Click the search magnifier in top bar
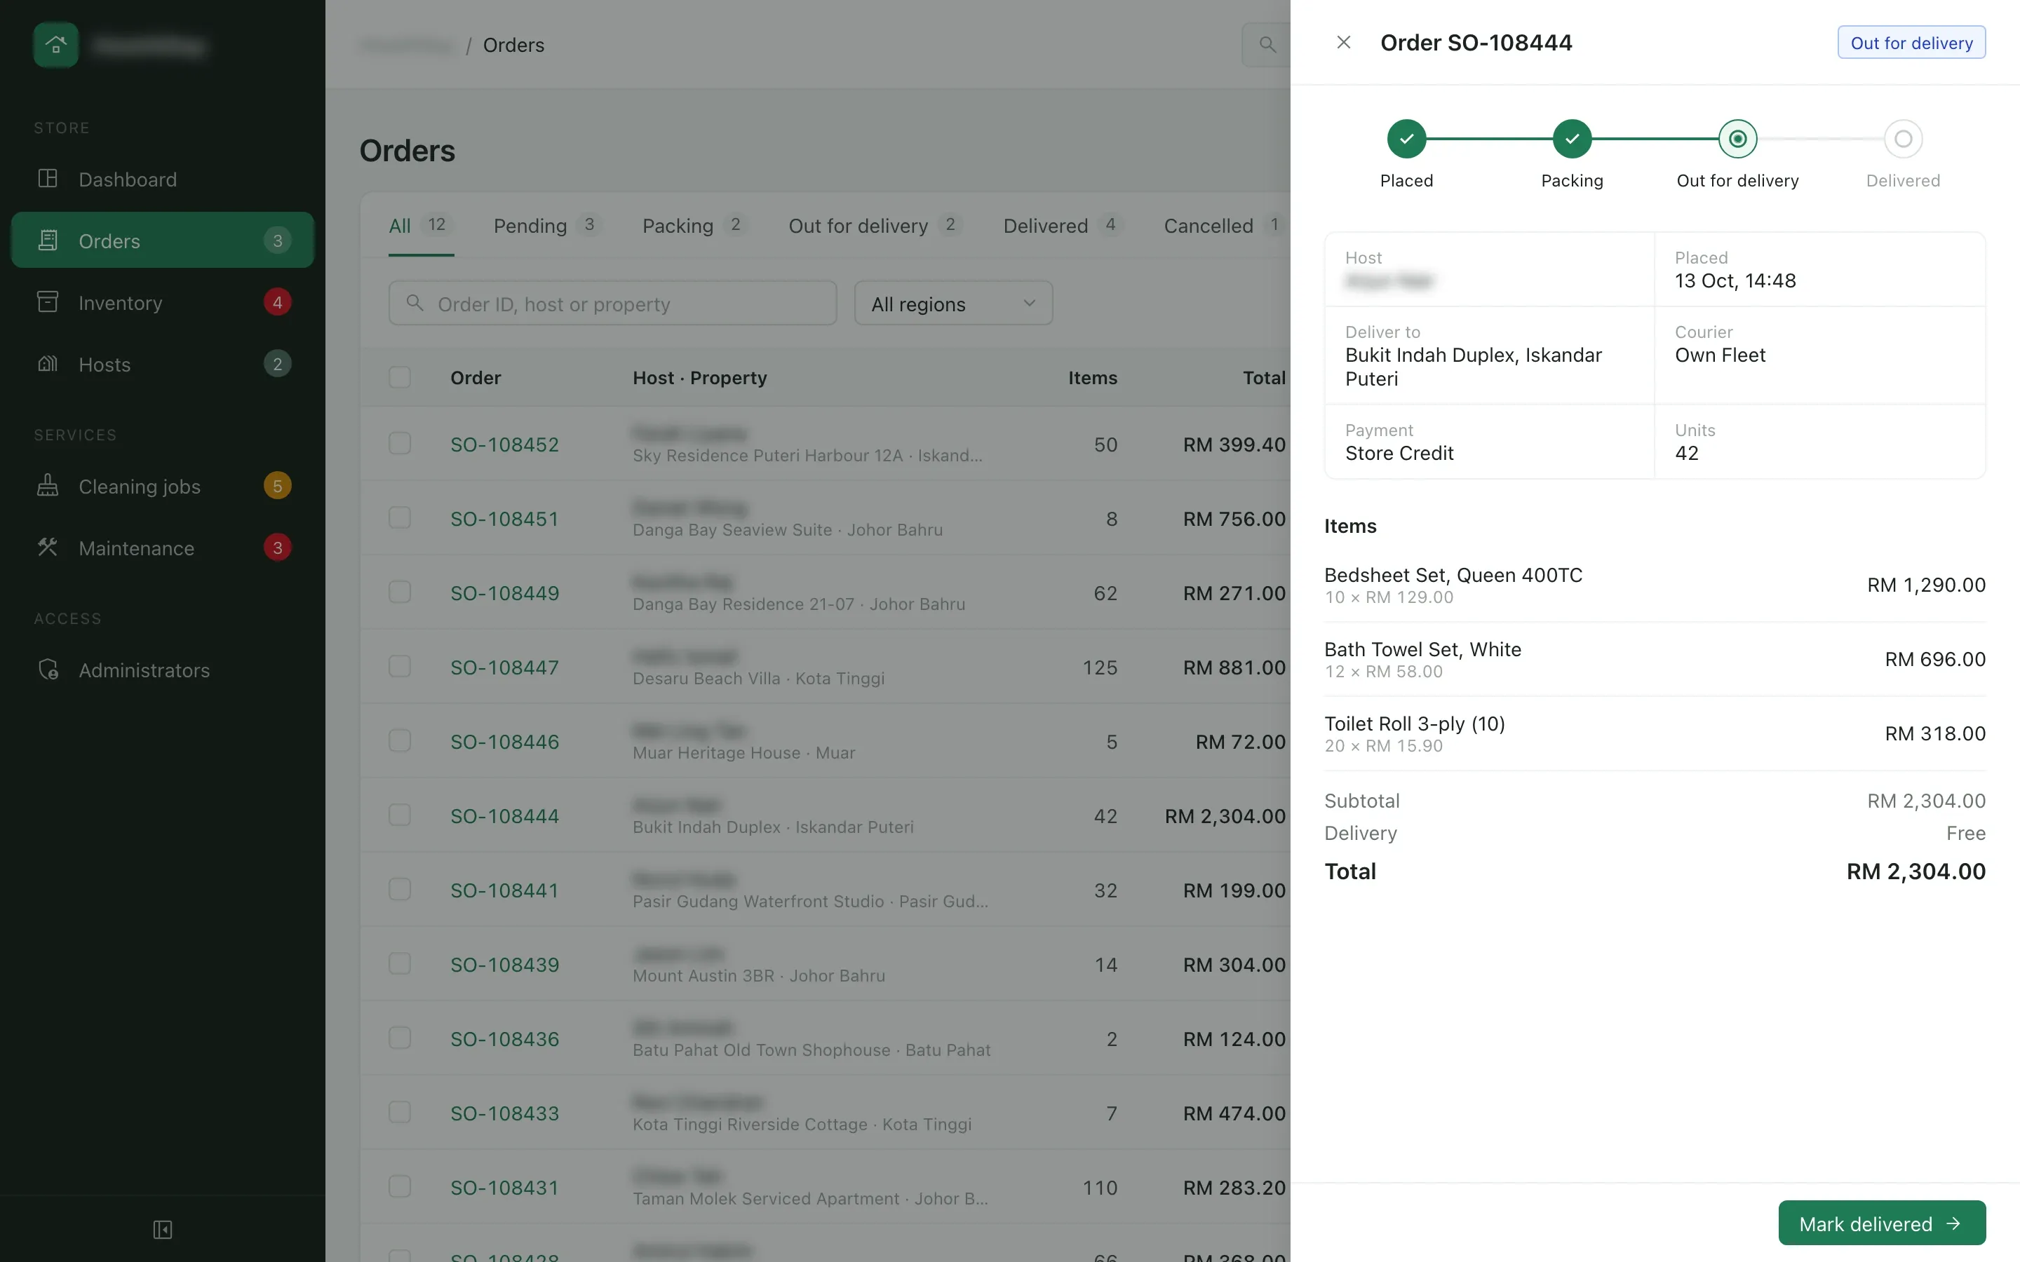Image resolution: width=2020 pixels, height=1262 pixels. point(1267,44)
